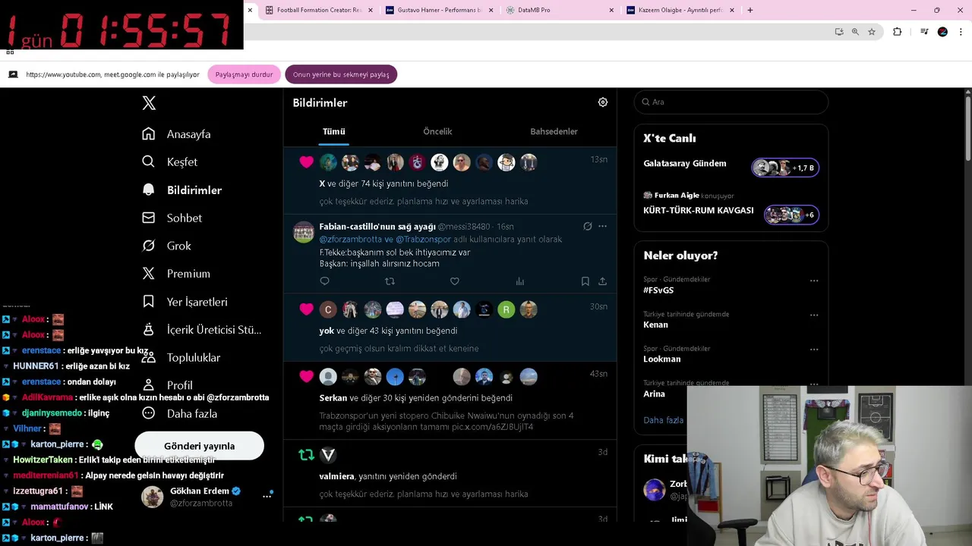The image size is (972, 546).
Task: Click @Trabzonspor mention link
Action: 423,240
